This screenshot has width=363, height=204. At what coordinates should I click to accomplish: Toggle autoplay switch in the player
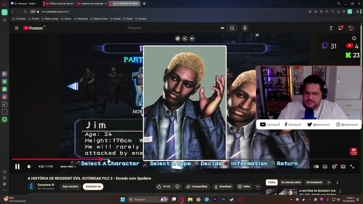(x=316, y=167)
